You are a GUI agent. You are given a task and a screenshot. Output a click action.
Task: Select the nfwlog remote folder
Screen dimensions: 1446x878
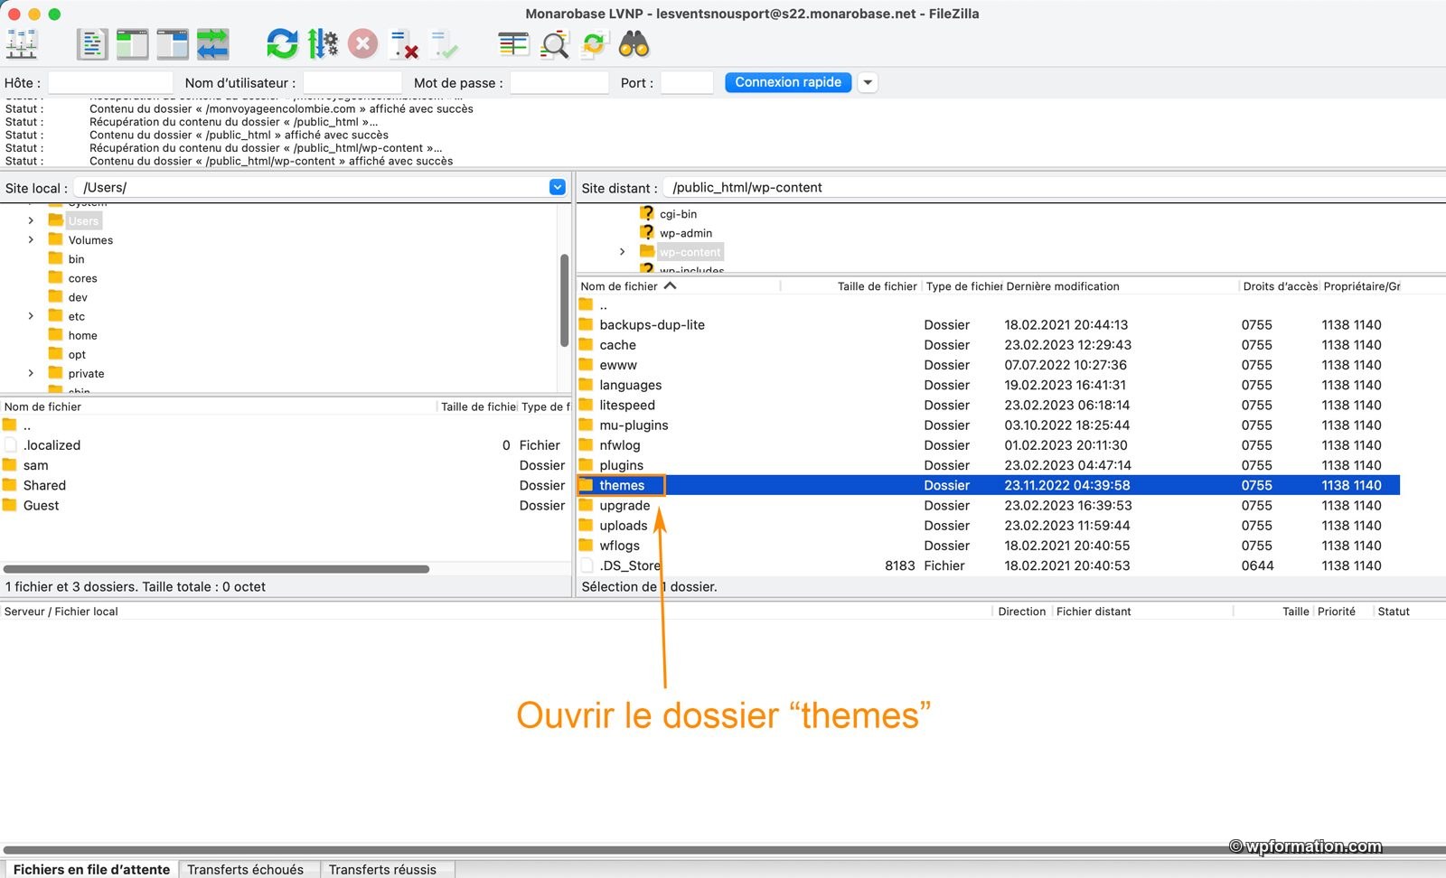tap(989, 445)
